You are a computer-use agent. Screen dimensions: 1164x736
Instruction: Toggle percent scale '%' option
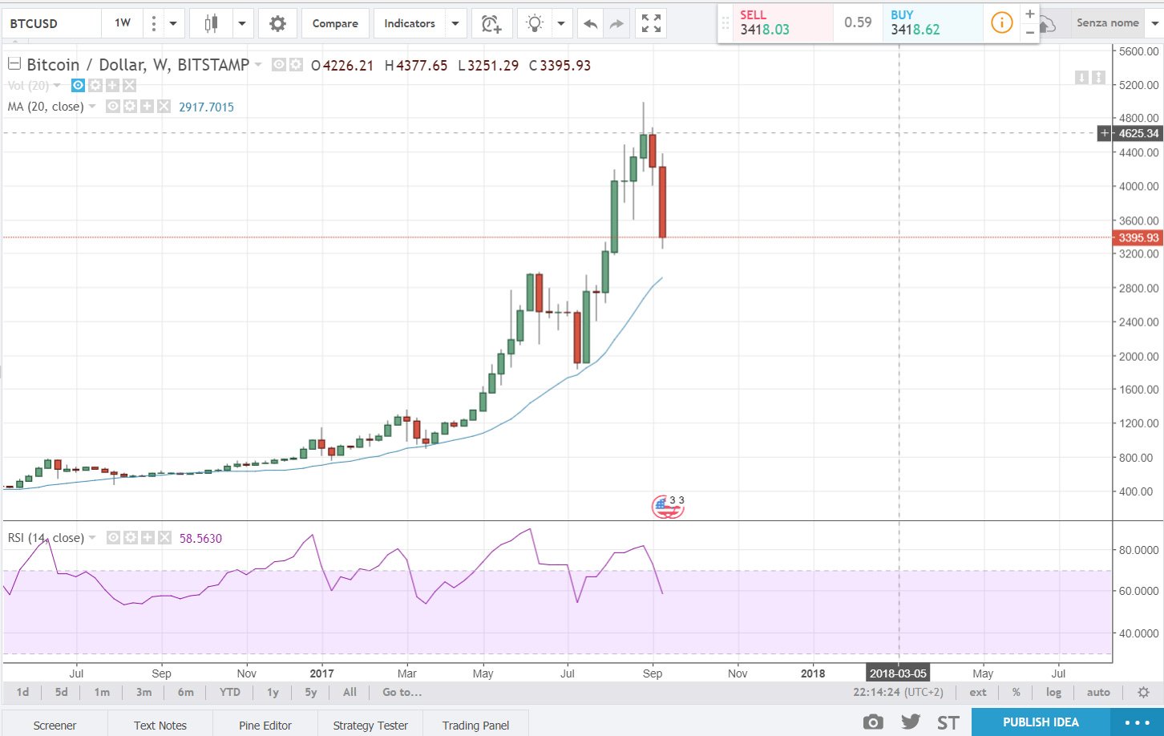coord(1016,692)
